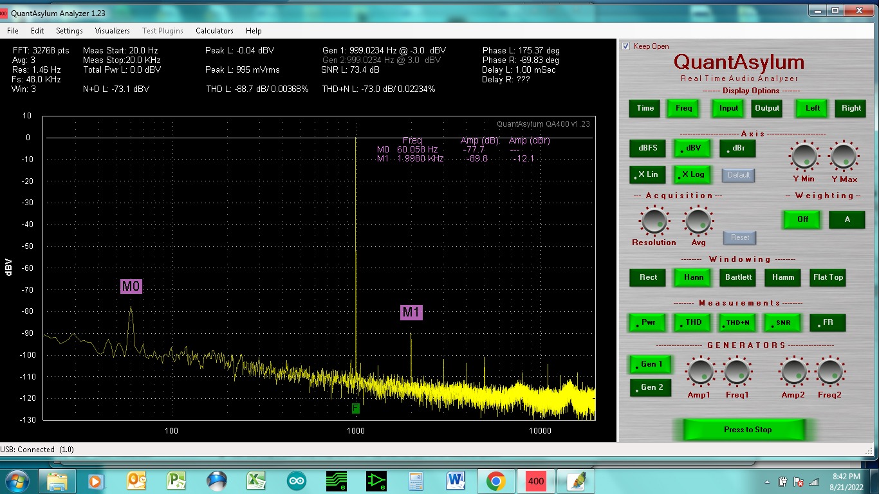This screenshot has width=879, height=494.
Task: Open Windows Media Player from taskbar
Action: click(x=95, y=481)
